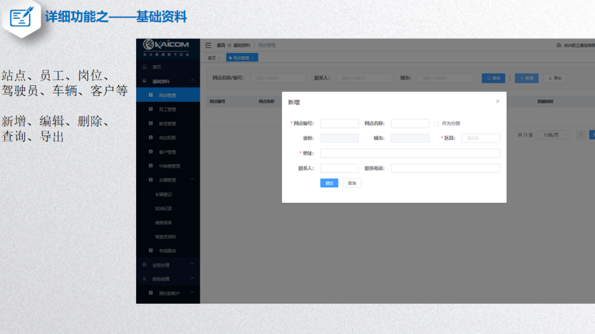Click the 联系电话 input field
Viewport: 595px width, 334px height.
point(445,168)
